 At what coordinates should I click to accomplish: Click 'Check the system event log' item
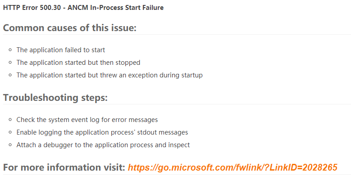tap(87, 120)
